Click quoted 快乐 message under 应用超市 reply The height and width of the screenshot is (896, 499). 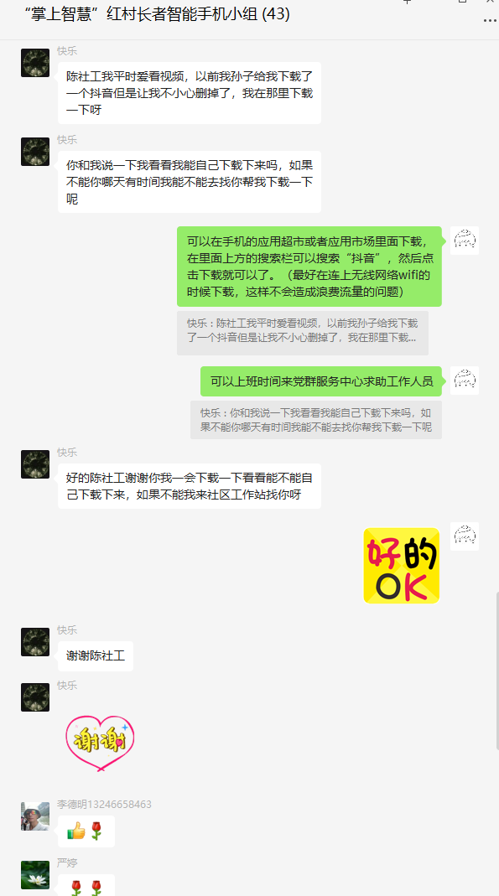[x=303, y=333]
